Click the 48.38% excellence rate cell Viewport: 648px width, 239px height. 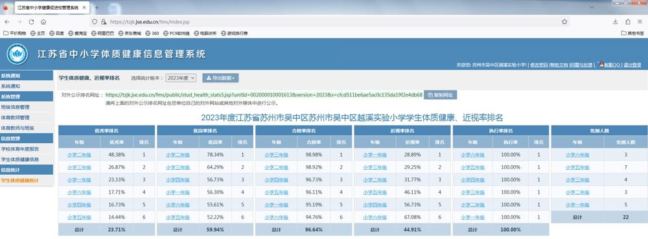(x=117, y=155)
